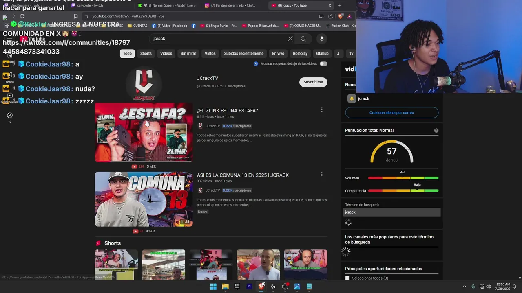The height and width of the screenshot is (293, 522).
Task: Subscribe to JCrackTV with Suscribirse button
Action: (x=313, y=82)
